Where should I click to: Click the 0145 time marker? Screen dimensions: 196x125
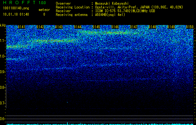coord(96,27)
